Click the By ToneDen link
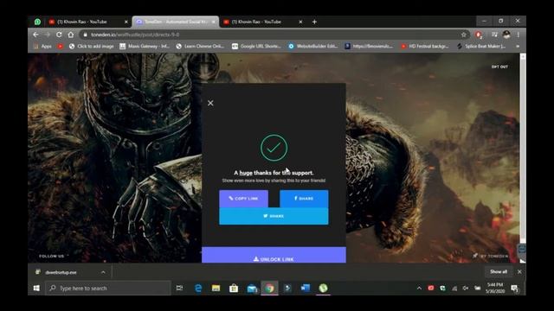This screenshot has width=554, height=311. coord(491,256)
